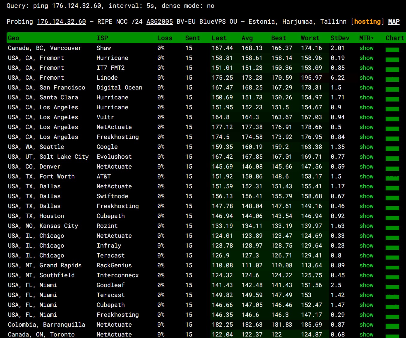The height and width of the screenshot is (338, 406).
Task: Sort by the Avg column header
Action: [247, 38]
